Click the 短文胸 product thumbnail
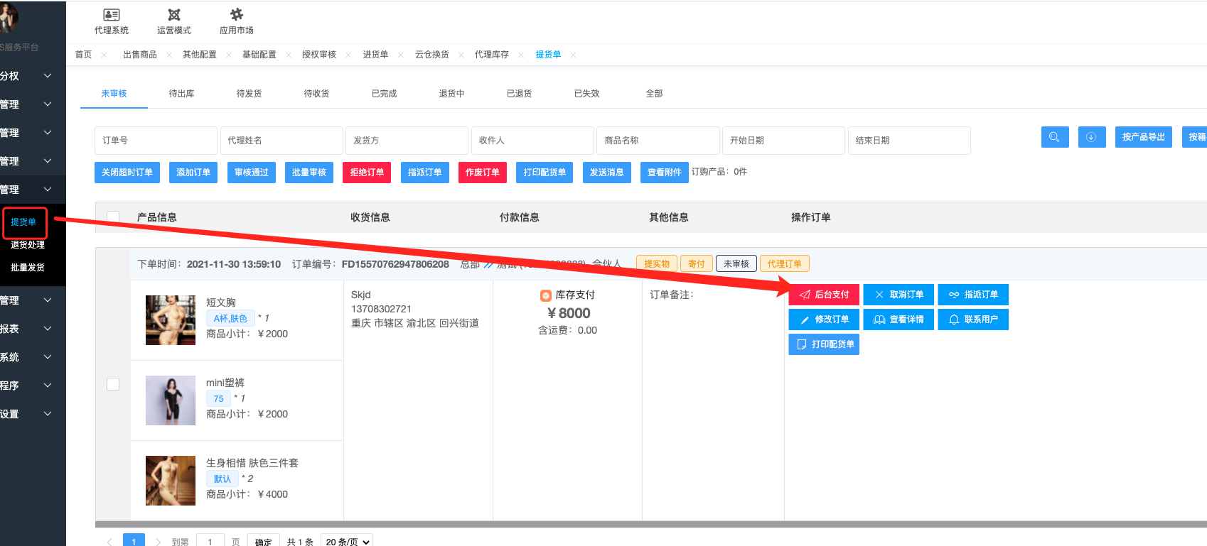1207x546 pixels. 171,320
